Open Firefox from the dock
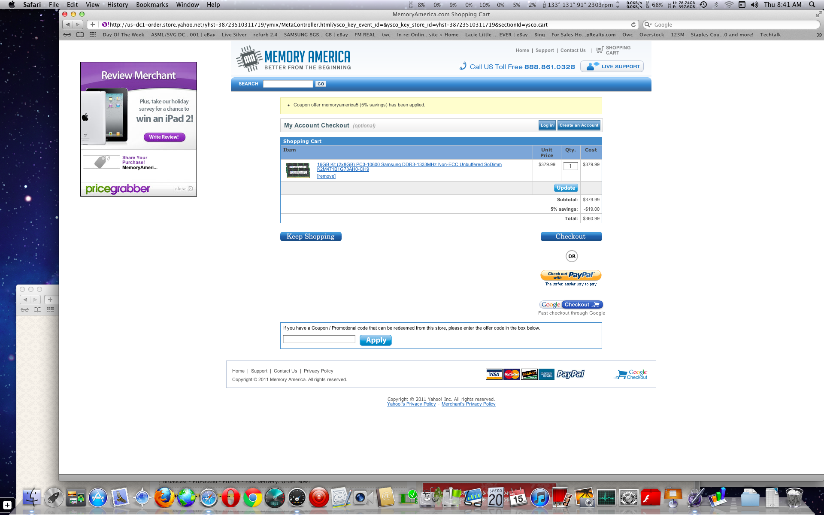Viewport: 824px width, 515px height. (164, 498)
